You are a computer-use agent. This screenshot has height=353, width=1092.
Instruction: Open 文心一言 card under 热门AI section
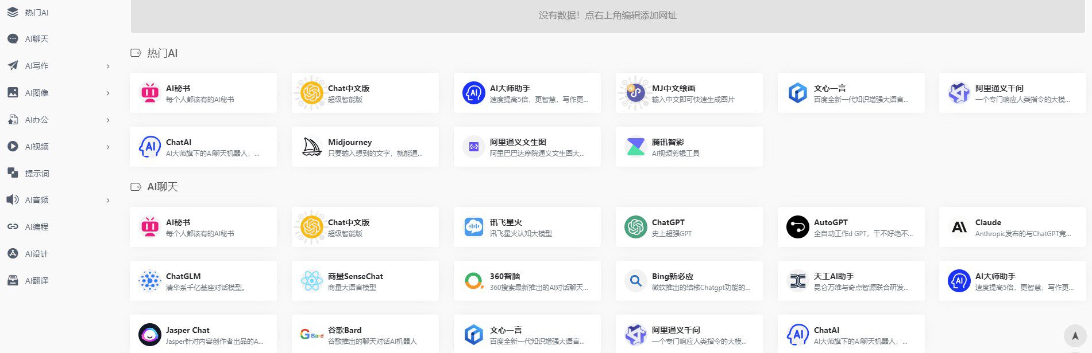(x=851, y=93)
